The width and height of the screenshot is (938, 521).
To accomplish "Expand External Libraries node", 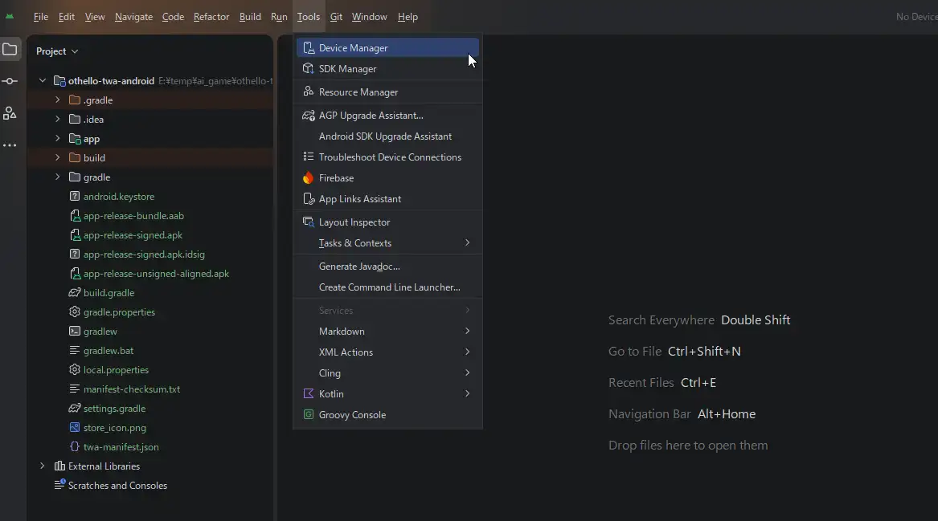I will pos(43,466).
